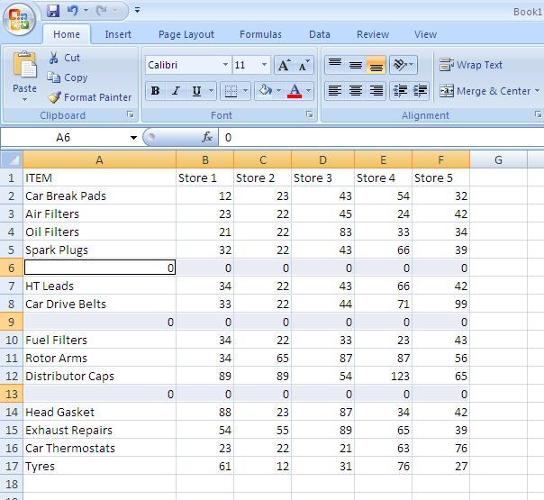Click the Paste clipboard icon
This screenshot has height=500, width=544.
24,65
